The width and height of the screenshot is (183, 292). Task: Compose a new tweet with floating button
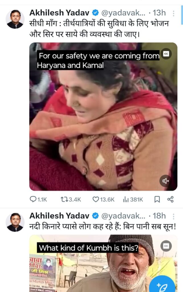pos(163,283)
